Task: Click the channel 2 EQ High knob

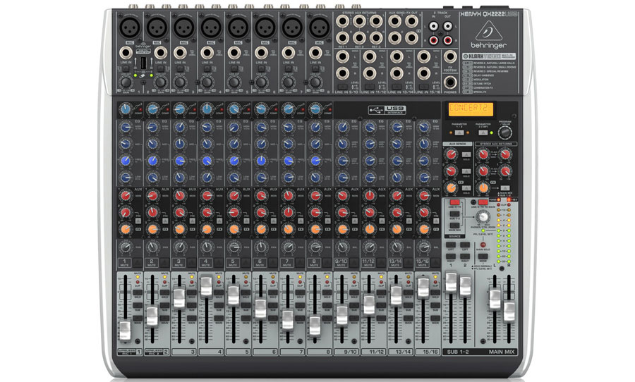Action: click(152, 128)
